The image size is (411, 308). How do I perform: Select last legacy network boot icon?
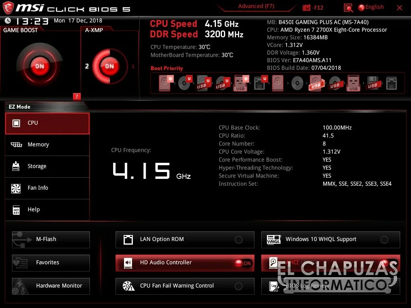point(391,83)
